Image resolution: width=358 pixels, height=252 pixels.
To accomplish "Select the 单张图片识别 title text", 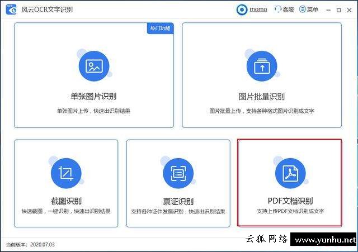I will coord(93,96).
